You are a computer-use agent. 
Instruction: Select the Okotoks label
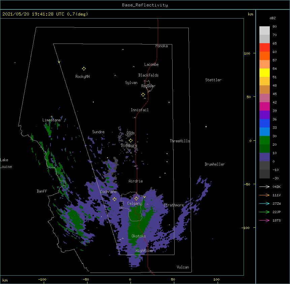click(x=139, y=236)
